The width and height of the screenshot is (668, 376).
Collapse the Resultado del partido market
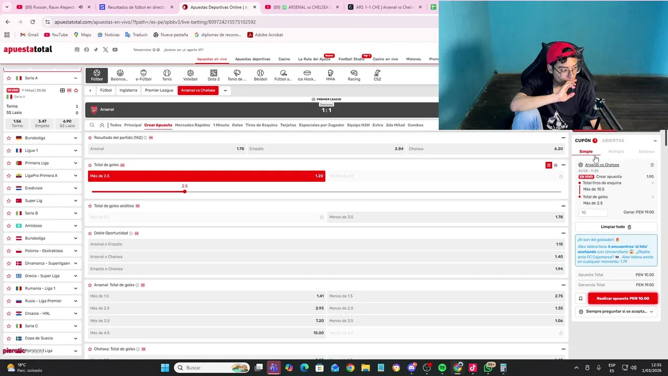pos(563,138)
